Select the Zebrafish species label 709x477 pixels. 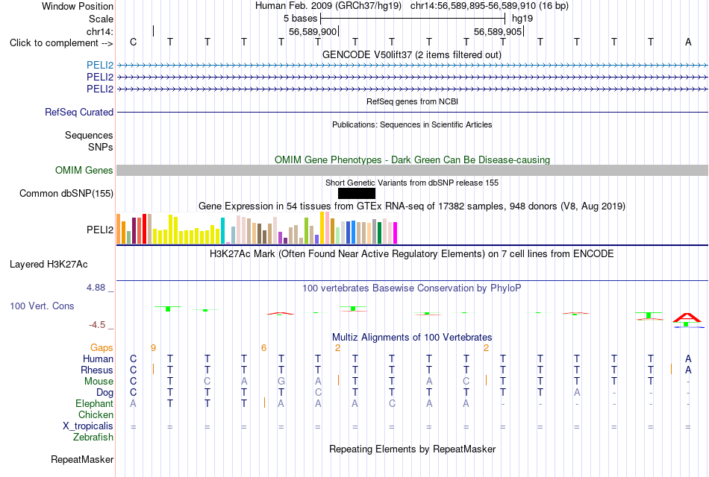(93, 437)
